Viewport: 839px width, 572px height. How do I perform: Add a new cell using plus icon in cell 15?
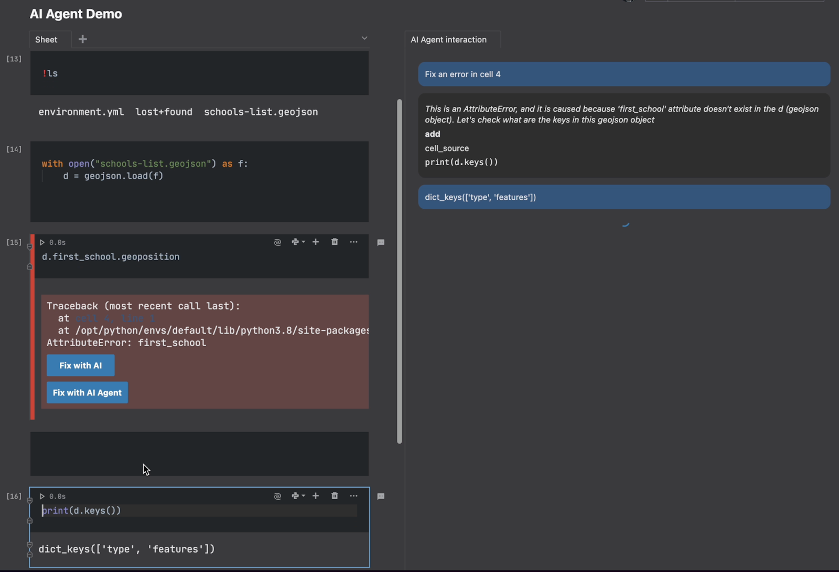coord(316,242)
